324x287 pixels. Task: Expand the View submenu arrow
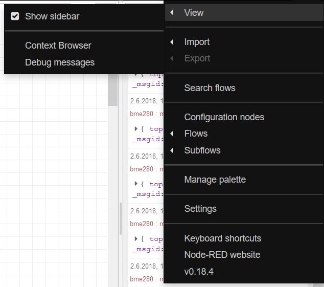172,13
